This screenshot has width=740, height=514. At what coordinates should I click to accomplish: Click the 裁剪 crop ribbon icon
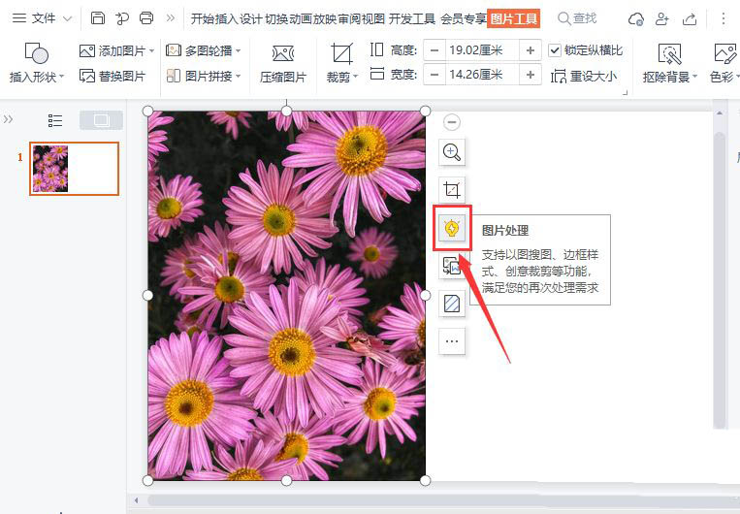pos(341,53)
